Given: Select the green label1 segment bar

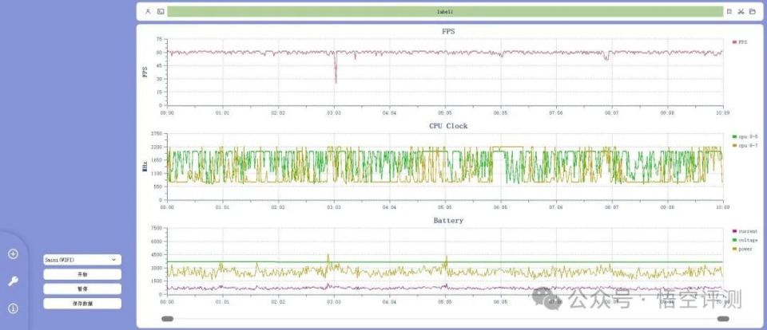Looking at the screenshot, I should tap(445, 12).
